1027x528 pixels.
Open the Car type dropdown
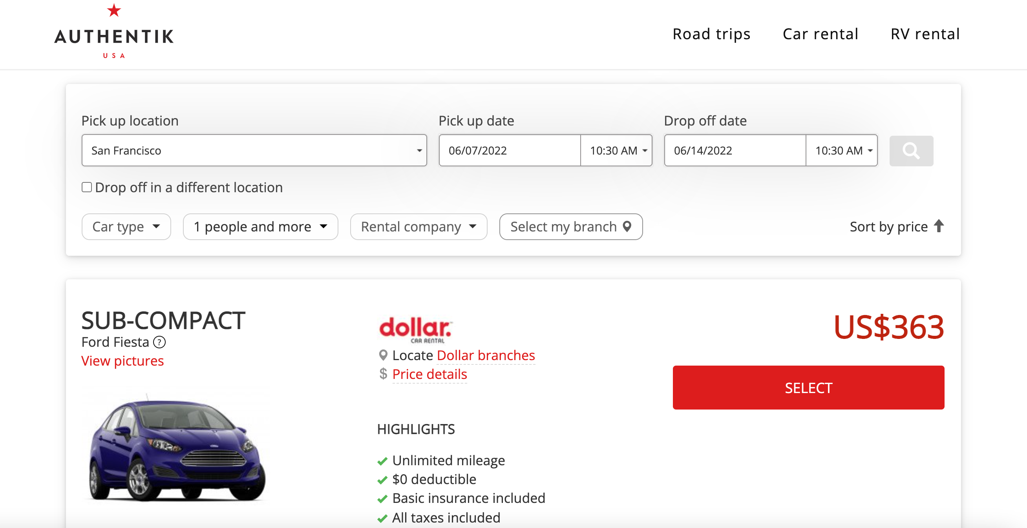click(126, 226)
